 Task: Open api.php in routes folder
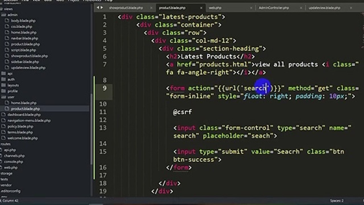pyautogui.click(x=10, y=150)
